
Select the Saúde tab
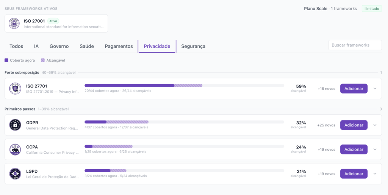click(x=87, y=46)
